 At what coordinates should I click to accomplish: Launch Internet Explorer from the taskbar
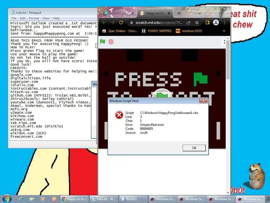(x=21, y=199)
